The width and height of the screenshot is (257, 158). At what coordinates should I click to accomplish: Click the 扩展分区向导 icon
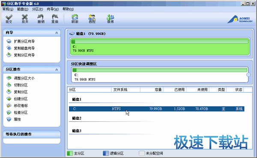9,41
